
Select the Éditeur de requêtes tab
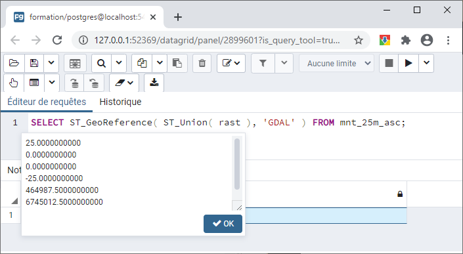point(47,102)
